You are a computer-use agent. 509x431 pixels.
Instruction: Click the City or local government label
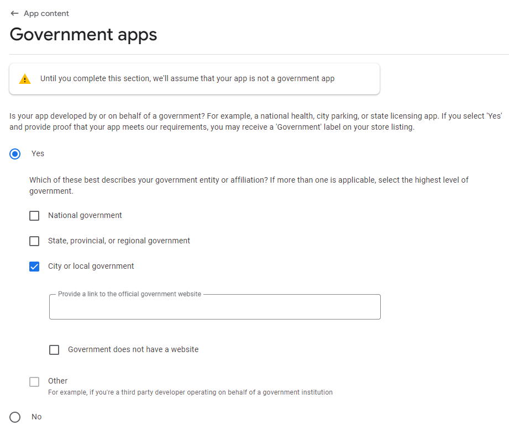pyautogui.click(x=91, y=267)
